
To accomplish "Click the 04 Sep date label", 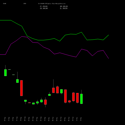I will [x=61, y=119].
